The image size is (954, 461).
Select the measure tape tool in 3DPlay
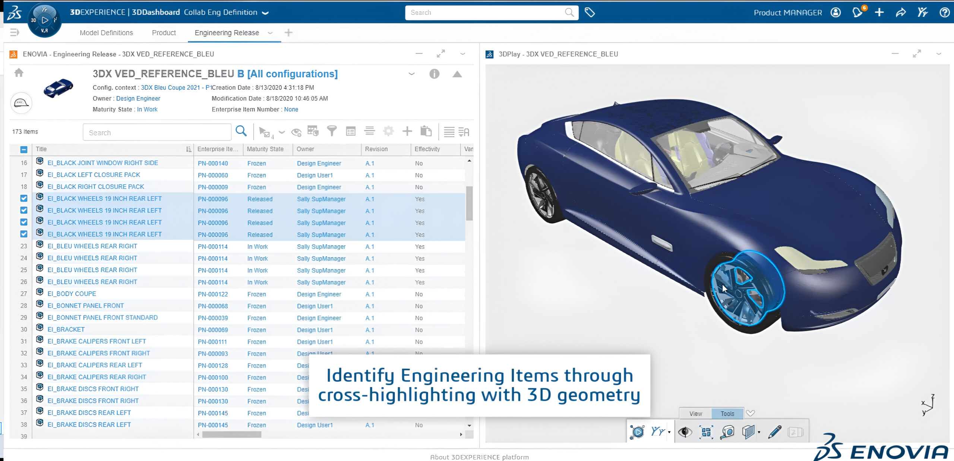[x=727, y=432]
